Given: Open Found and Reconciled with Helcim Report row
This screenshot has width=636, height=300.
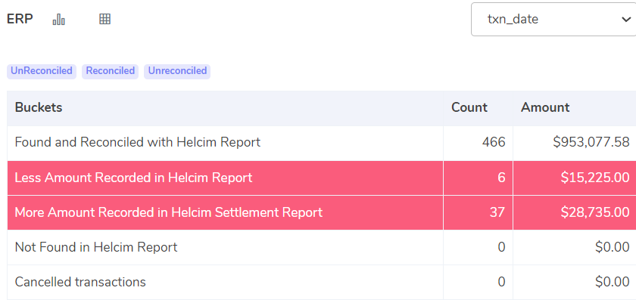Looking at the screenshot, I should 322,143.
